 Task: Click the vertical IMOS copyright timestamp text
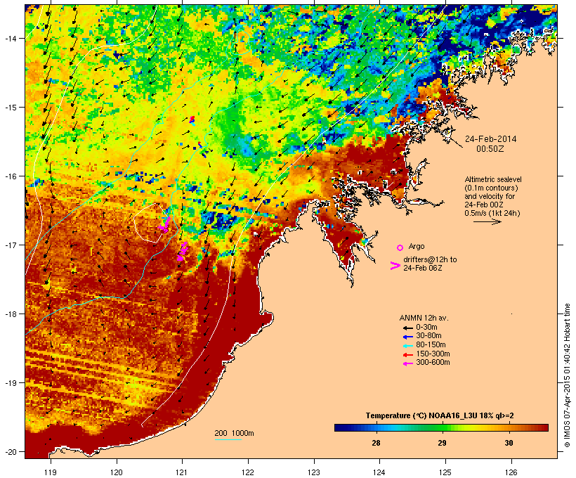coord(567,375)
